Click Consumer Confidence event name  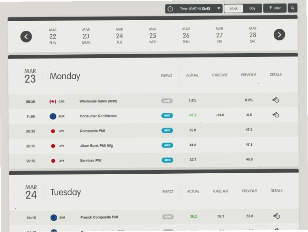pos(98,116)
